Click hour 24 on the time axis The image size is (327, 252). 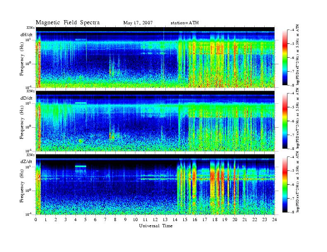click(x=275, y=220)
